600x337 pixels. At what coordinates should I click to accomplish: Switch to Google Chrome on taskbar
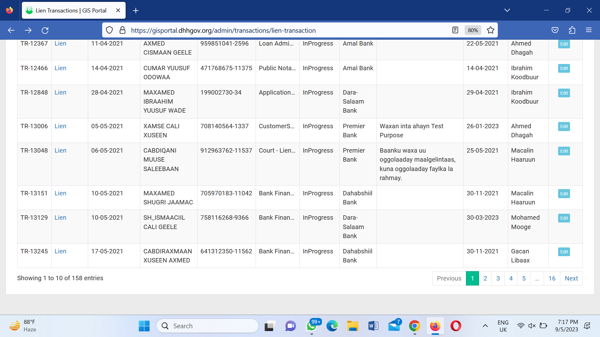click(415, 326)
